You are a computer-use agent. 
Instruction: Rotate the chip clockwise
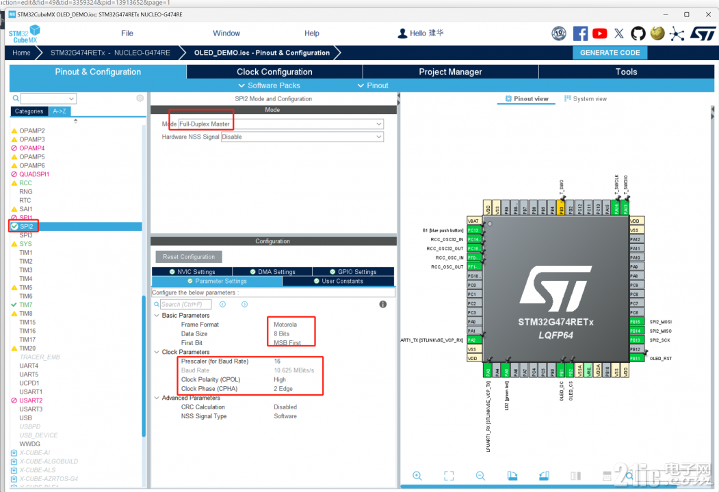tap(512, 476)
